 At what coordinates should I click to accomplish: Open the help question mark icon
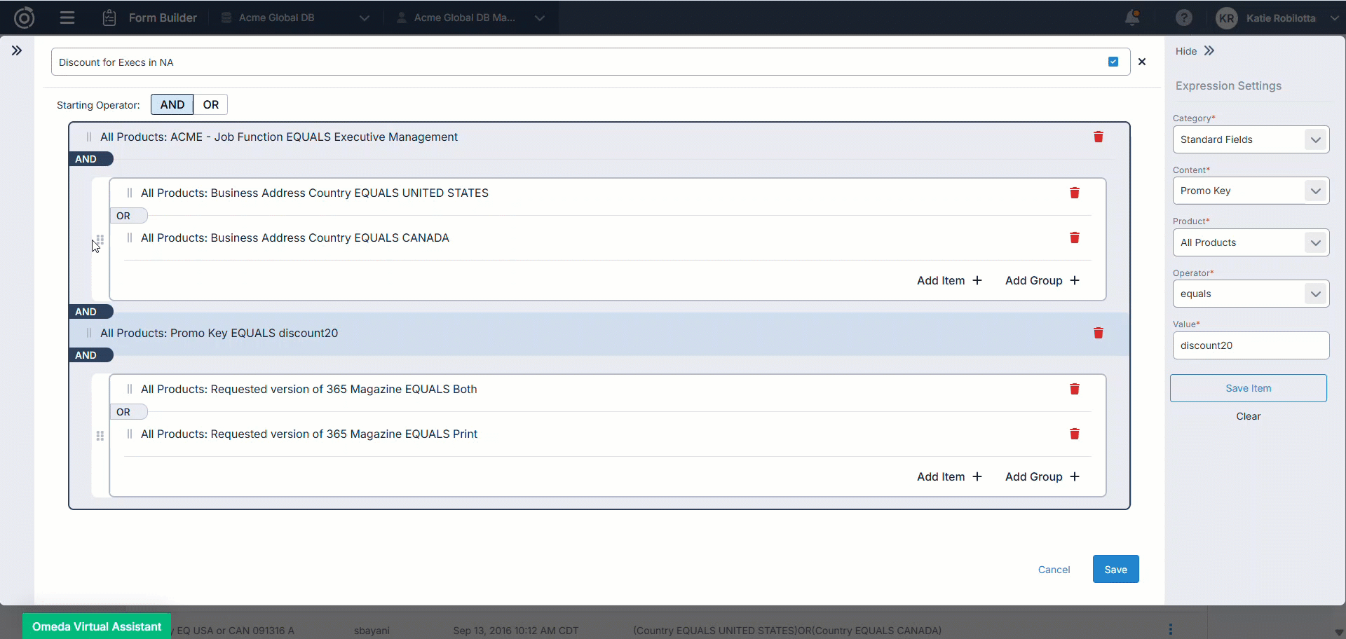[1183, 18]
